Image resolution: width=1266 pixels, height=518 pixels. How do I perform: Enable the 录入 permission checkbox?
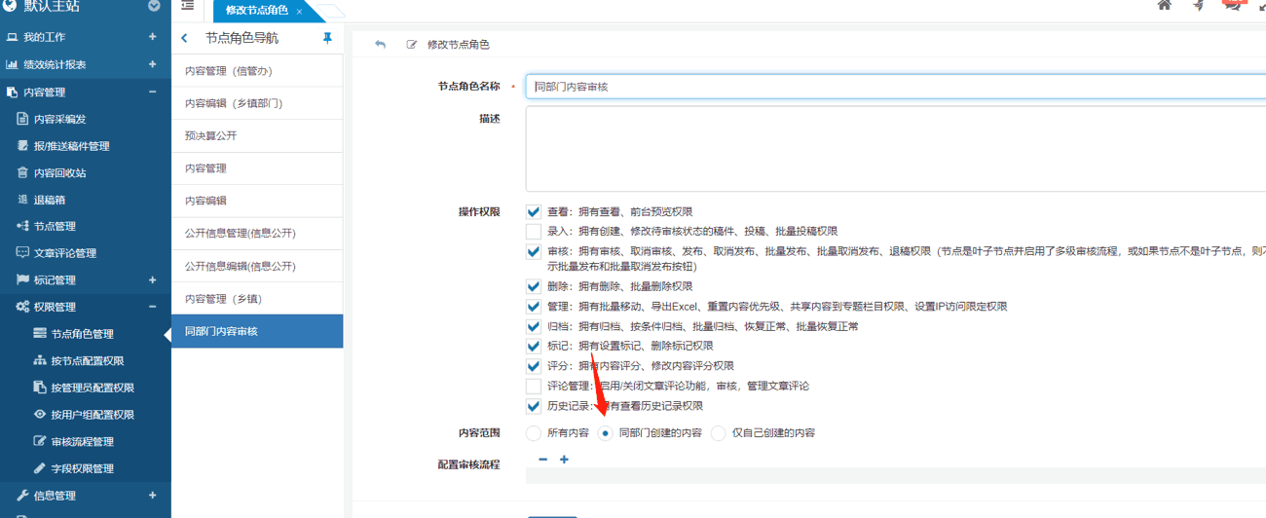[x=533, y=232]
